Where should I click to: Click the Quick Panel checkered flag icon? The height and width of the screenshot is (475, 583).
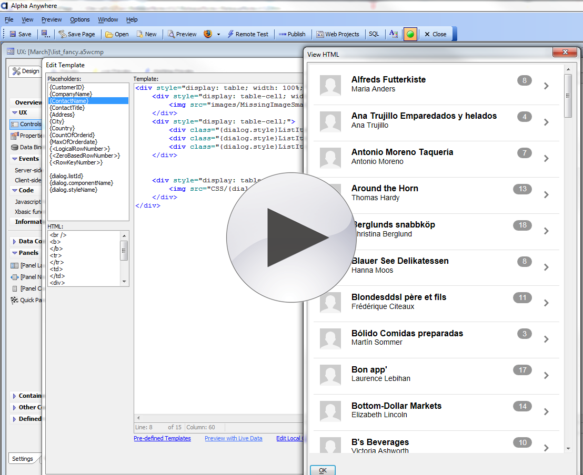pyautogui.click(x=15, y=300)
